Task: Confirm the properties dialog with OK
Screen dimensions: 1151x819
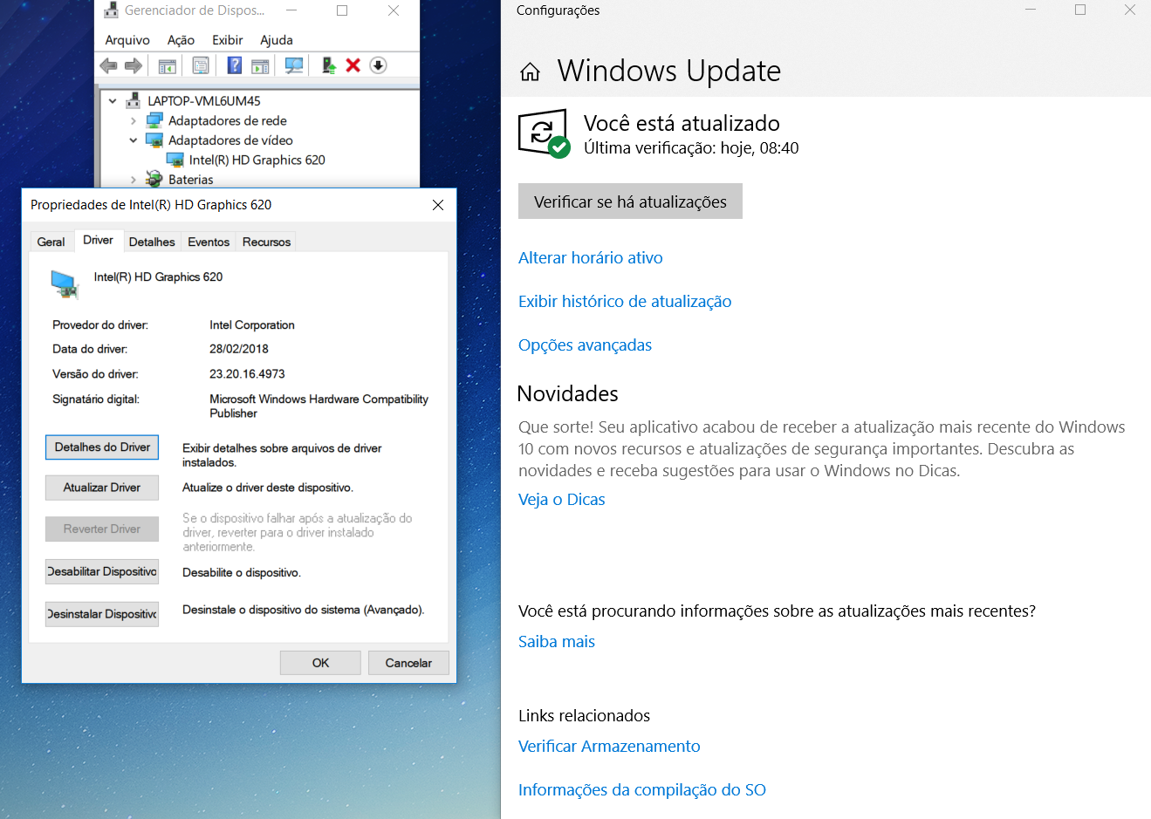Action: (x=320, y=663)
